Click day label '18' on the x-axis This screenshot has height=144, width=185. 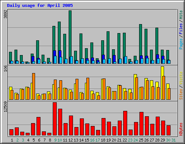click(x=103, y=140)
